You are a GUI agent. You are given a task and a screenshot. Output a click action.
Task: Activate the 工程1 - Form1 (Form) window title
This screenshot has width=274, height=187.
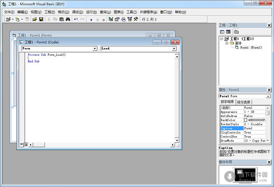click(35, 35)
